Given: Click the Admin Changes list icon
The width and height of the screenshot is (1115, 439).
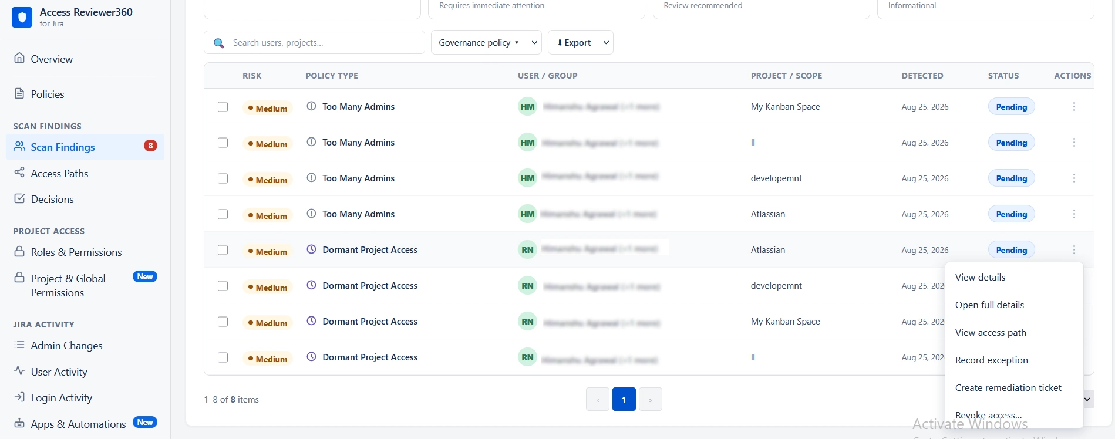Looking at the screenshot, I should point(19,345).
